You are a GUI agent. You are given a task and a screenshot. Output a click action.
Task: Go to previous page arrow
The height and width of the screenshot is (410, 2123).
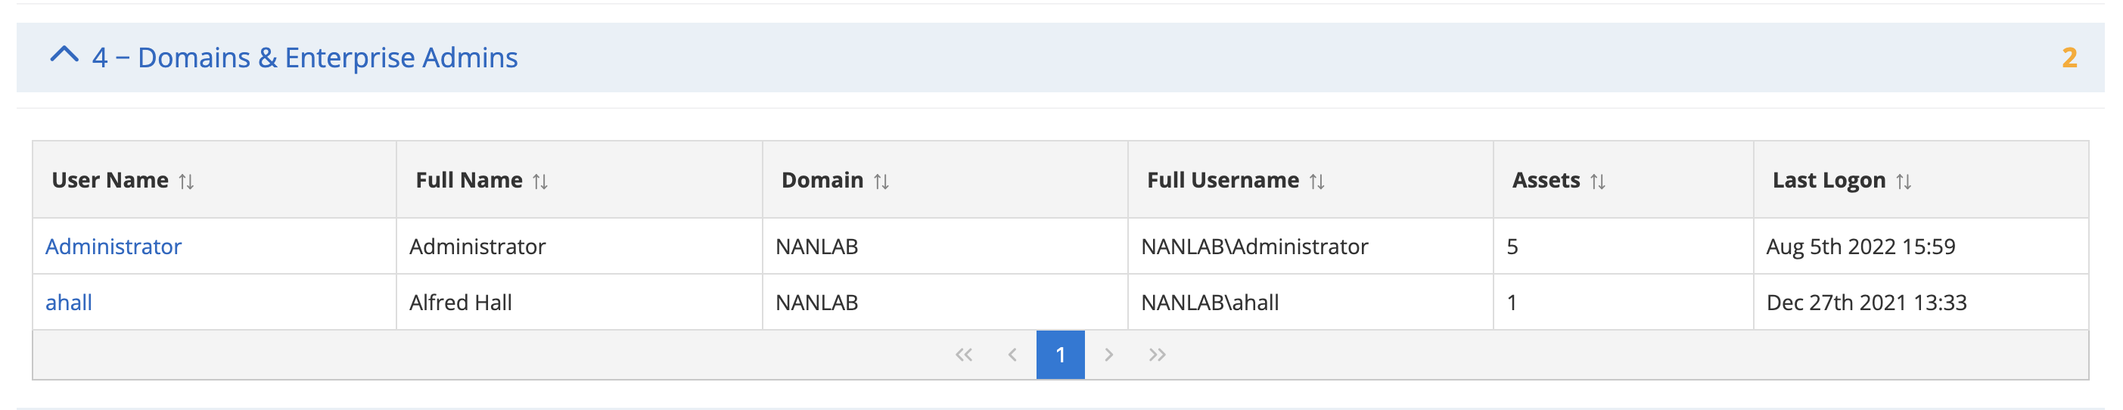(1012, 355)
